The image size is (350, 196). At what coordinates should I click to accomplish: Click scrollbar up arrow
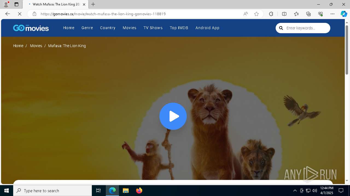(x=347, y=22)
